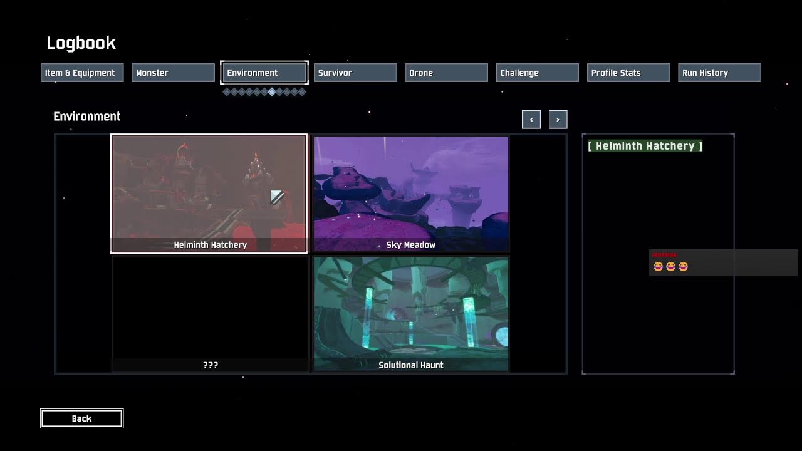Open the Item & Equipment tab
This screenshot has width=802, height=451.
82,73
